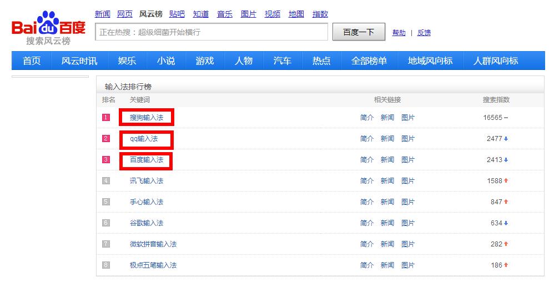This screenshot has width=549, height=282.
Task: Click search index value 2413
Action: [495, 160]
